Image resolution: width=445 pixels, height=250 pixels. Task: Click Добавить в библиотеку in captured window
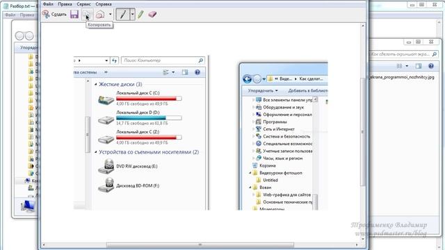coord(307,91)
